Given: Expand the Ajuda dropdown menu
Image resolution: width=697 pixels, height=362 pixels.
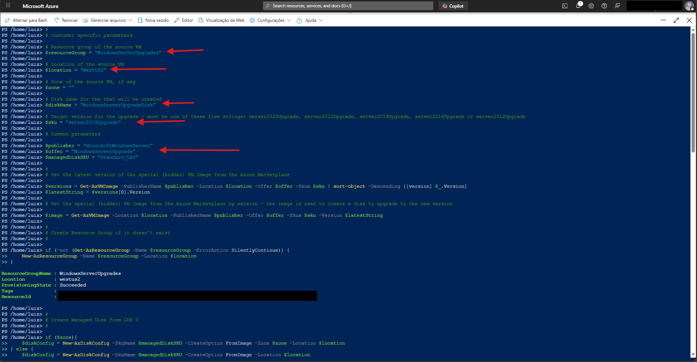Looking at the screenshot, I should point(310,20).
